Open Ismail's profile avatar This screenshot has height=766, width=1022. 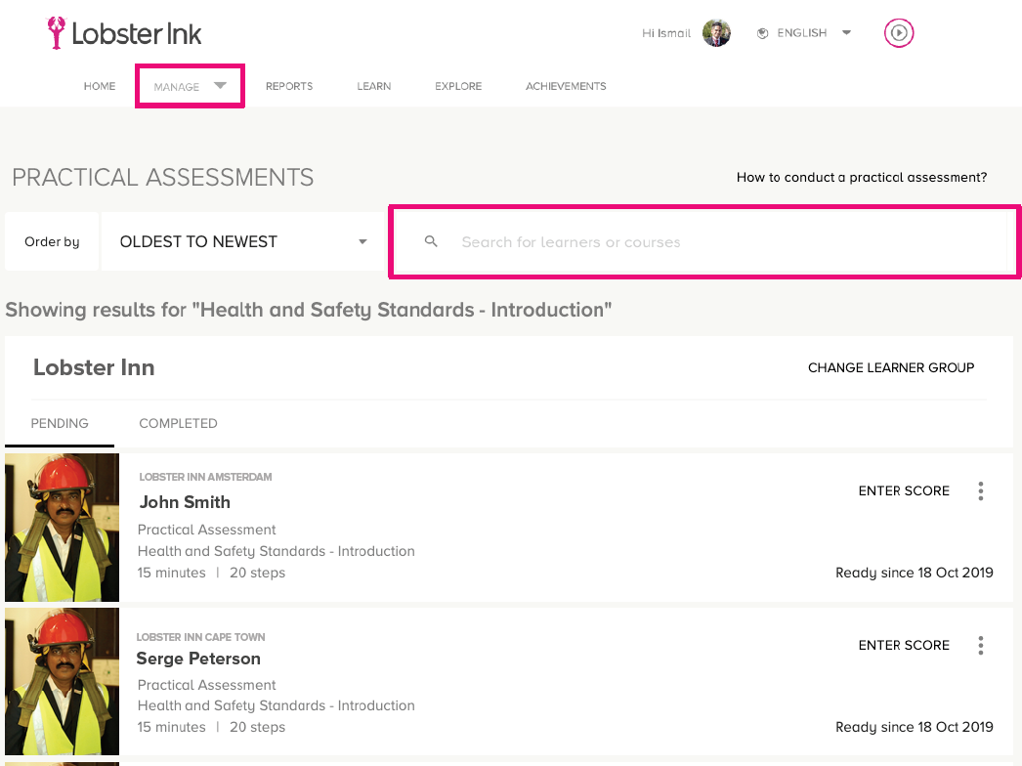(x=716, y=32)
